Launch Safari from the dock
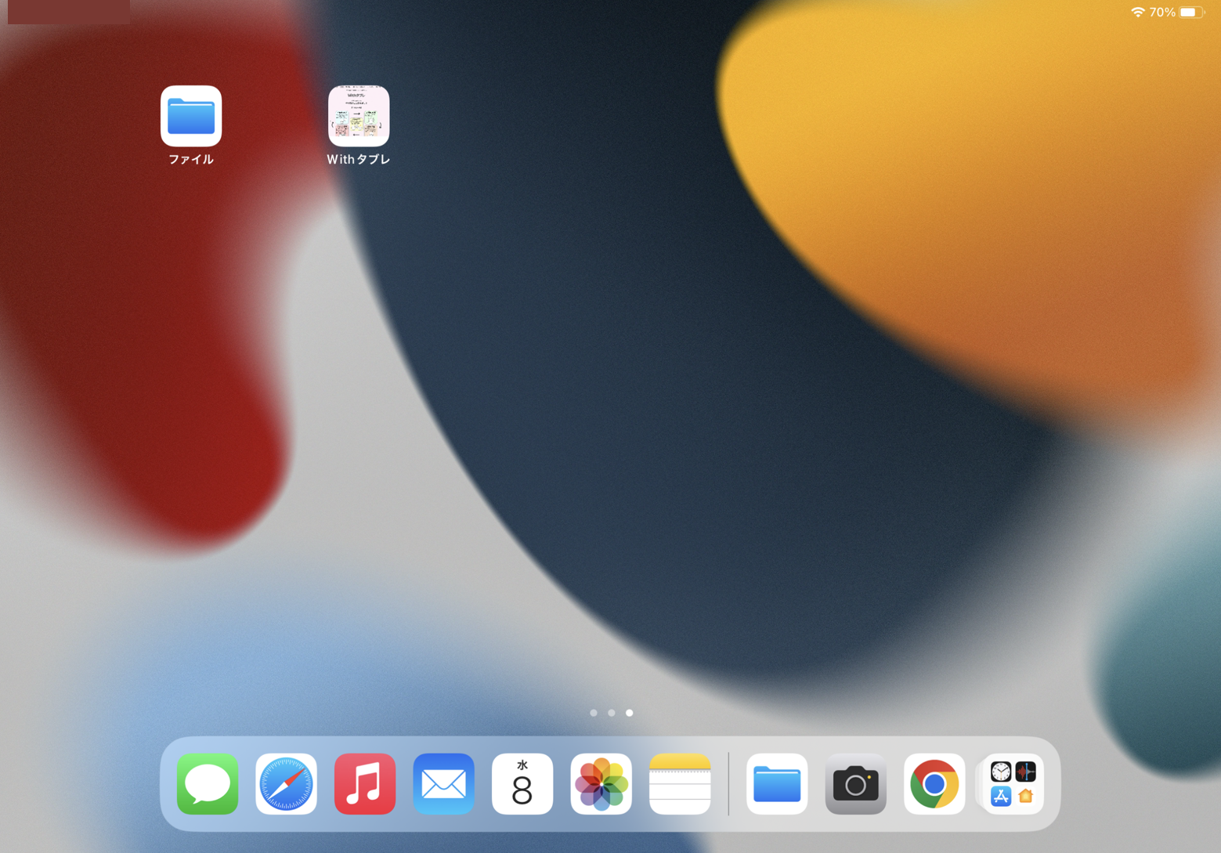This screenshot has width=1221, height=853. (287, 784)
